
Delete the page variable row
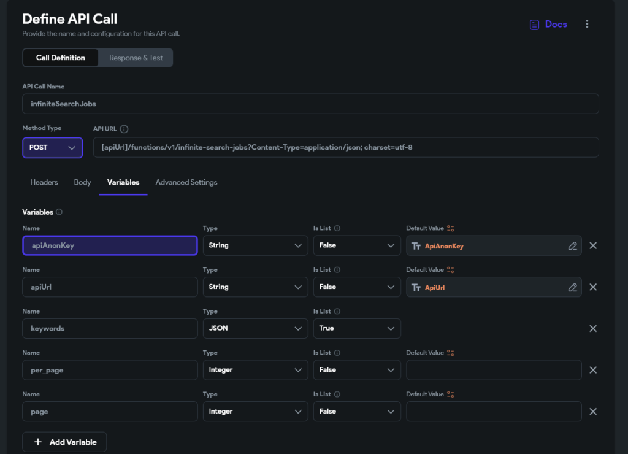click(593, 412)
